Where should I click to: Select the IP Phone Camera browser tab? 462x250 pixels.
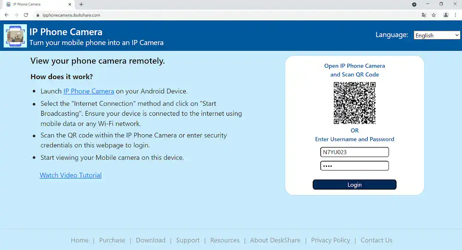pos(37,4)
